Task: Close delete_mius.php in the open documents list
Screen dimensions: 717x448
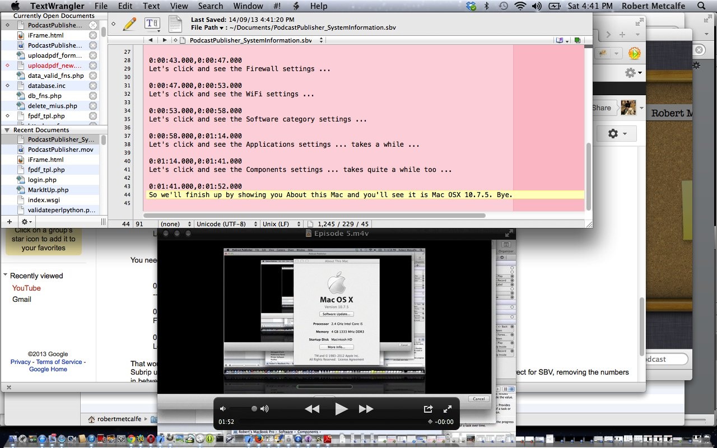Action: (93, 106)
